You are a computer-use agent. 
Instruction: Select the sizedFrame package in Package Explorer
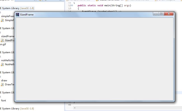pos(8,36)
